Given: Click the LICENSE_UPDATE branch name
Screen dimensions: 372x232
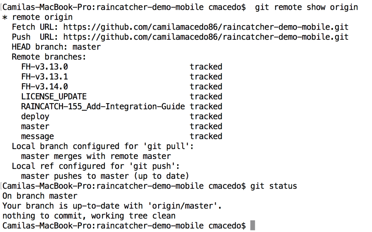Looking at the screenshot, I should [x=54, y=97].
